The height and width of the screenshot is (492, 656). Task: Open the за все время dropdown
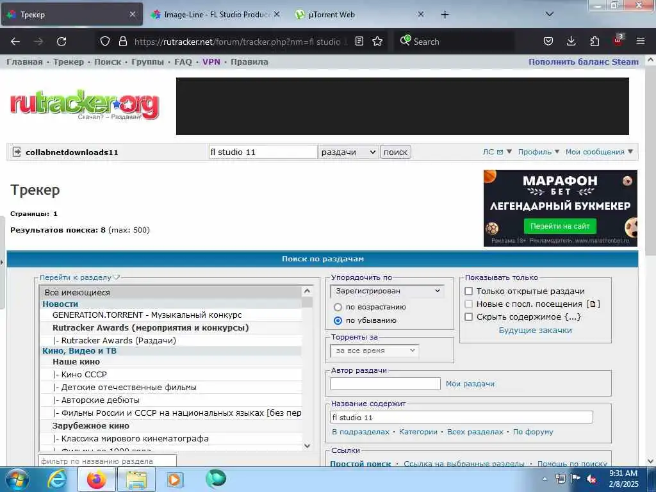374,350
